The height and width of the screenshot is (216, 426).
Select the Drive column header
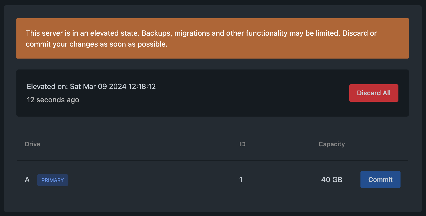click(x=33, y=144)
